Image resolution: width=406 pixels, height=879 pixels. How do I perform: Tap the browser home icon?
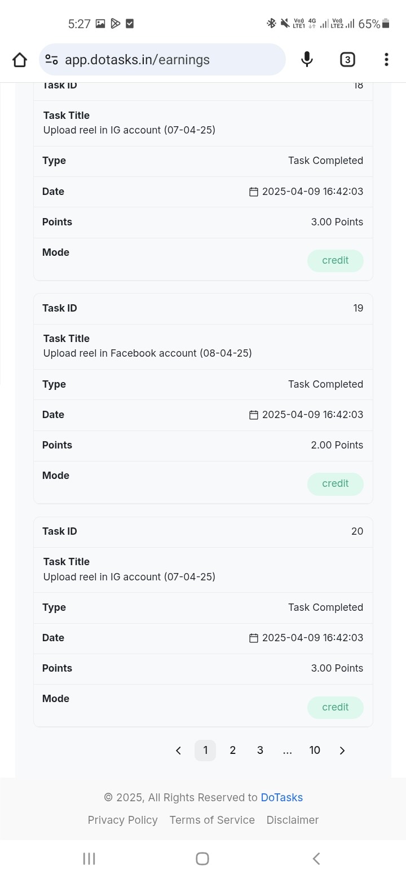[20, 60]
